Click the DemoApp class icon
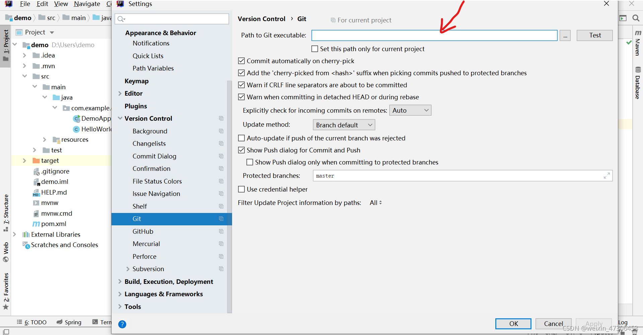Screen dimensions: 643x335 tap(76, 119)
